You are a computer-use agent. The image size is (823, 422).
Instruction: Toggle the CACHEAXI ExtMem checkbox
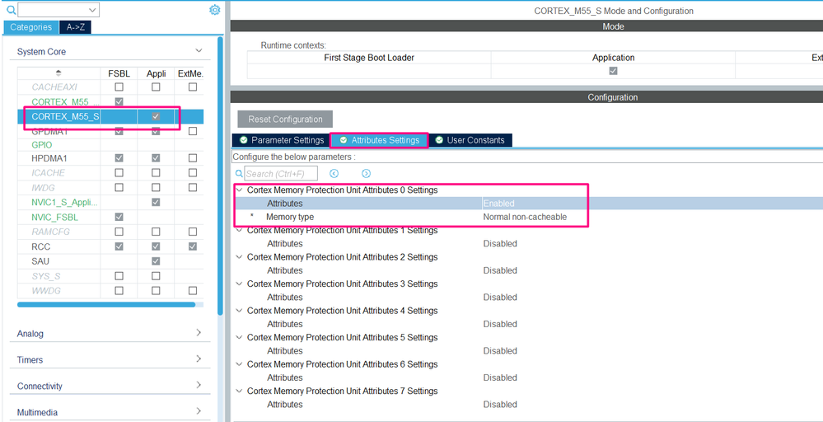193,87
